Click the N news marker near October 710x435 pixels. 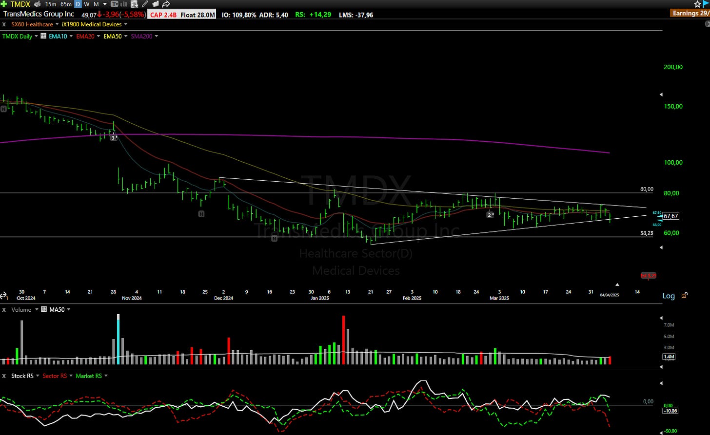pos(3,110)
